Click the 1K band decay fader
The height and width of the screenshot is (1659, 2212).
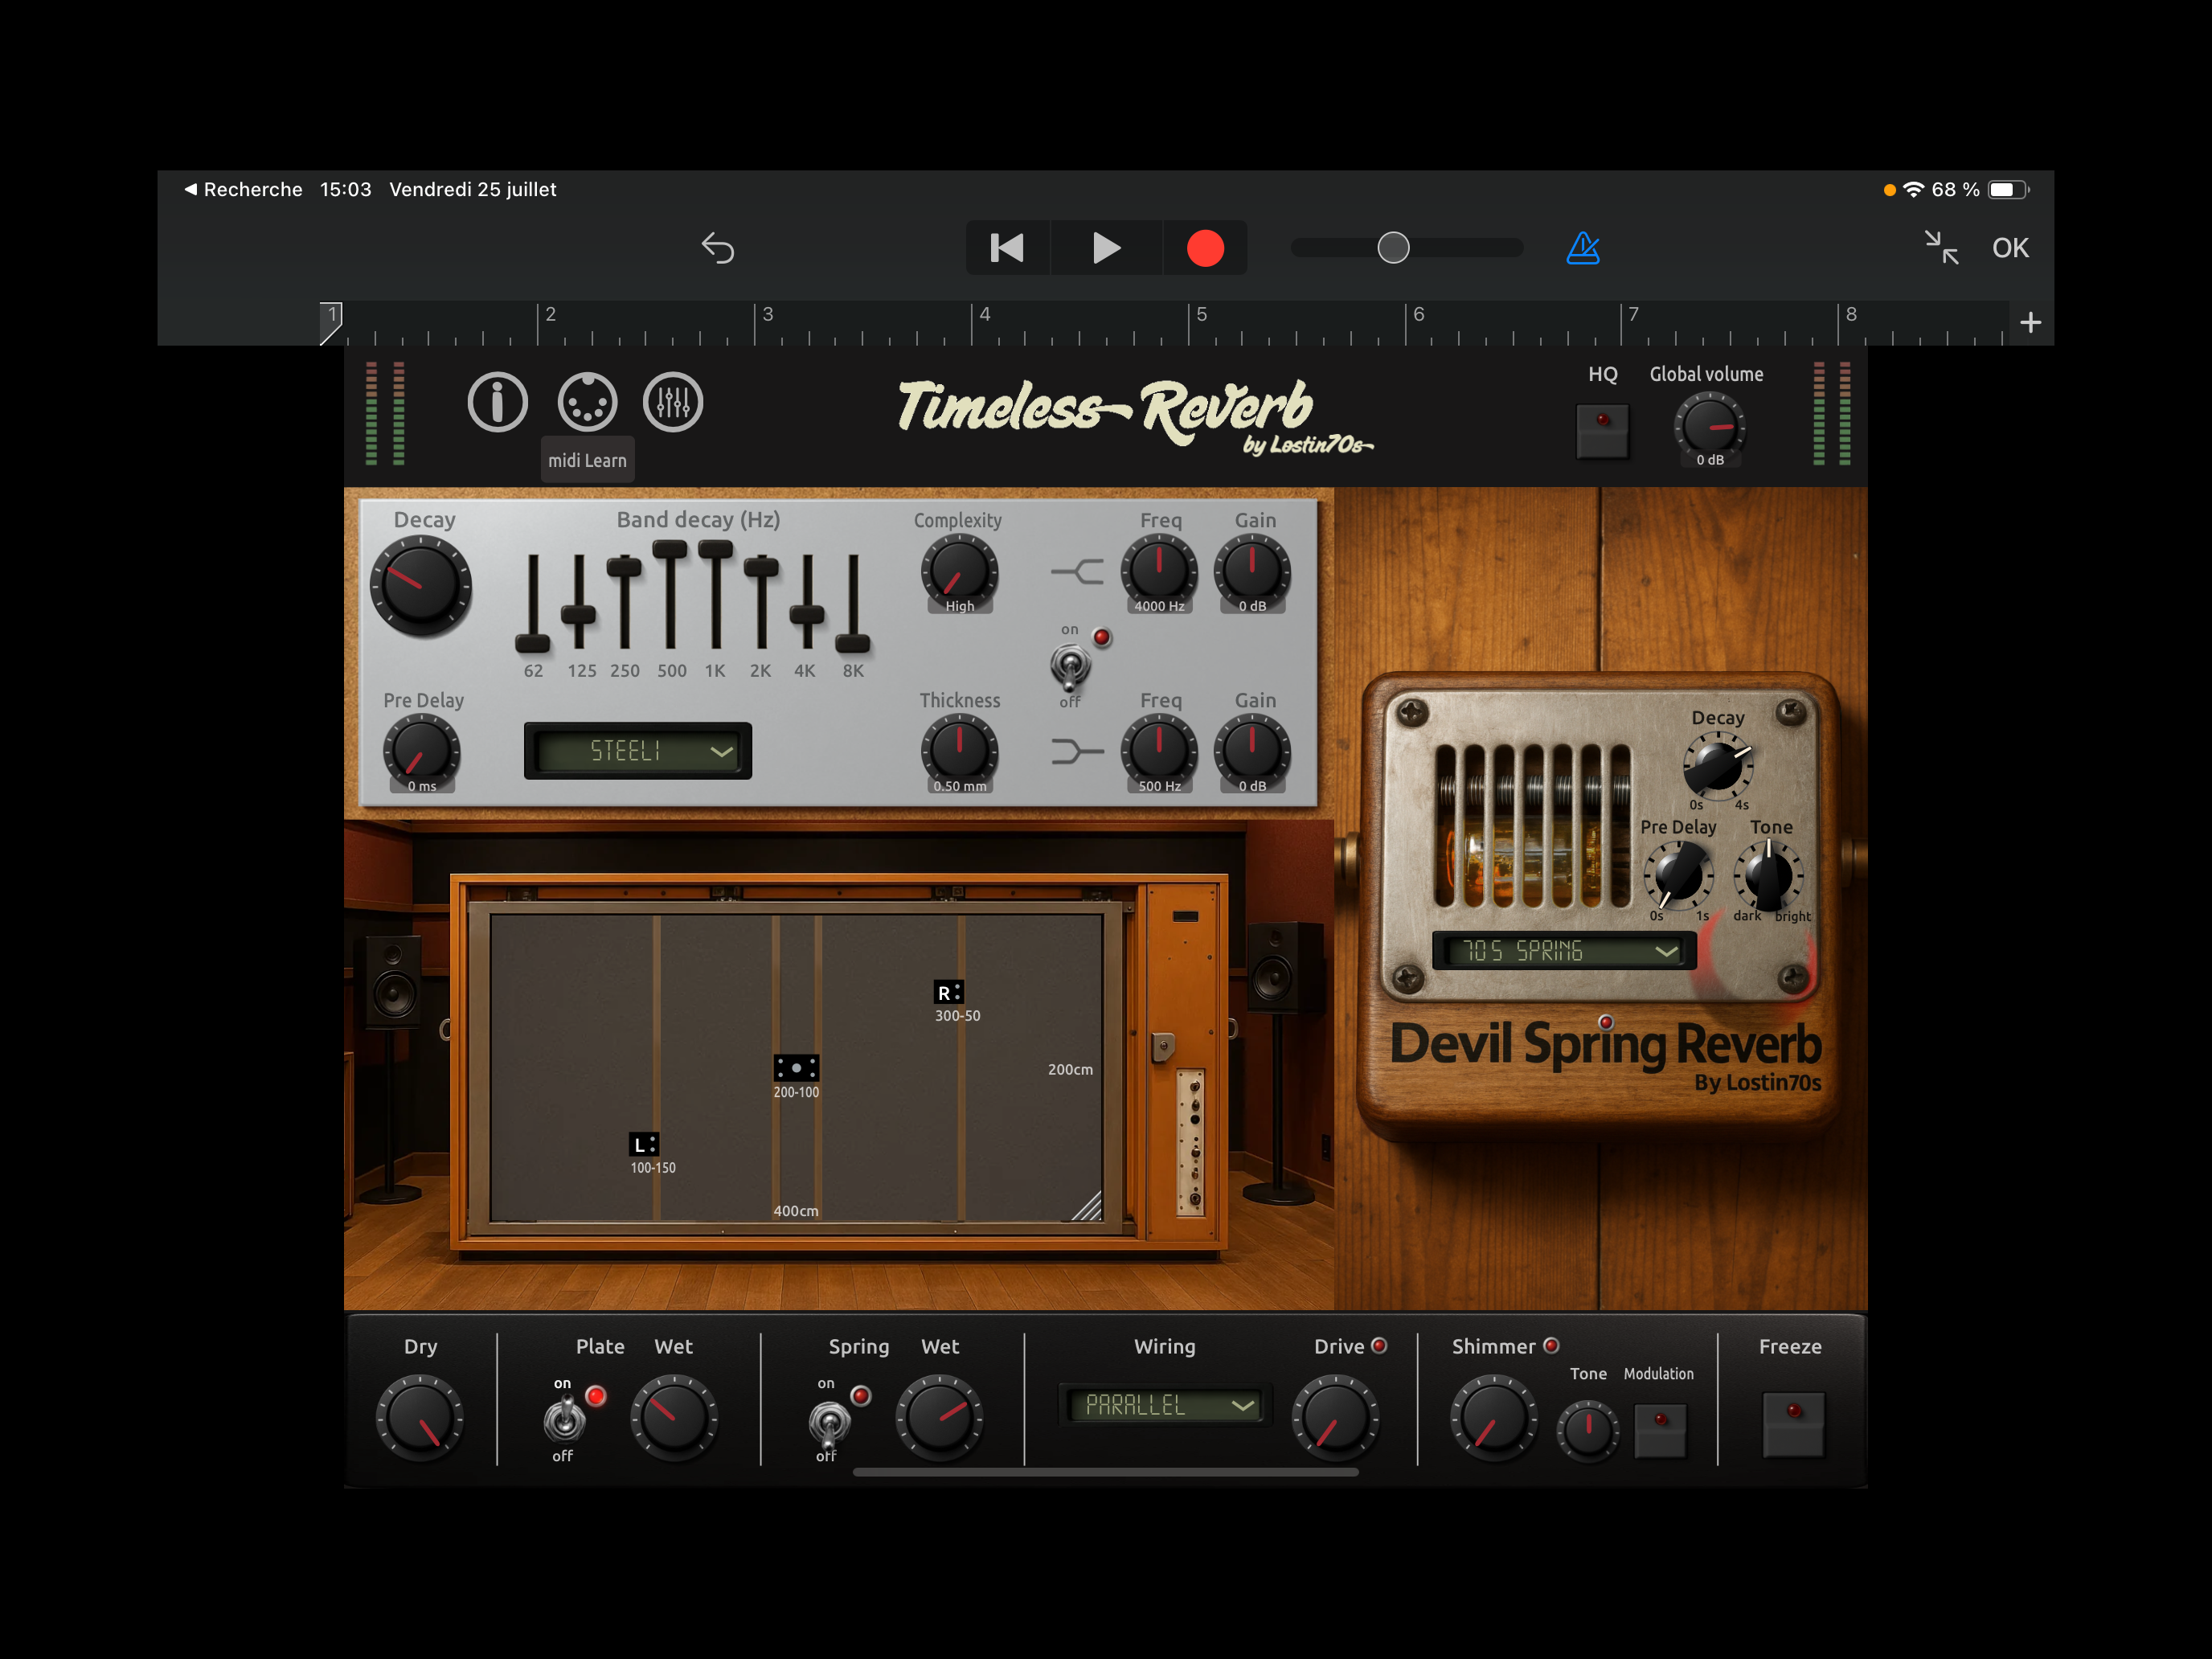click(x=716, y=549)
